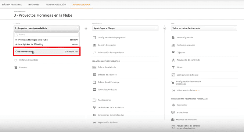Click the Enlaces de AdSense icon
Screen dimensions: 244x132
coord(95,75)
